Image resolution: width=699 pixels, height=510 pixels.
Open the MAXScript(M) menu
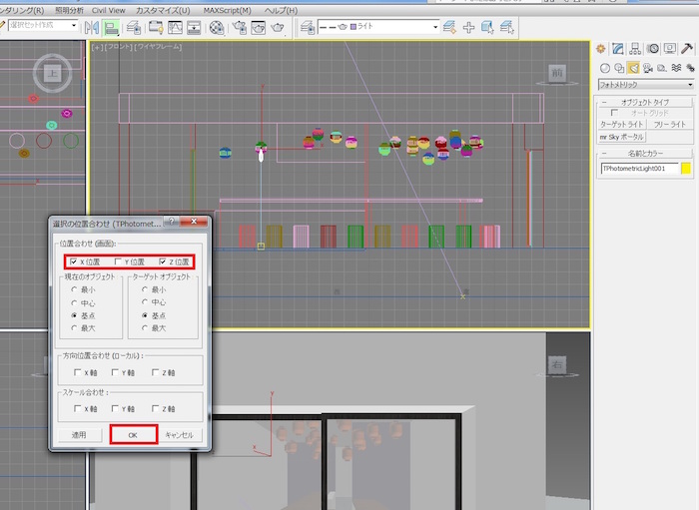point(227,9)
